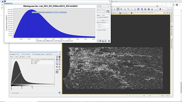
Task: Collapse histogram options side panel
Action: pos(109,6)
